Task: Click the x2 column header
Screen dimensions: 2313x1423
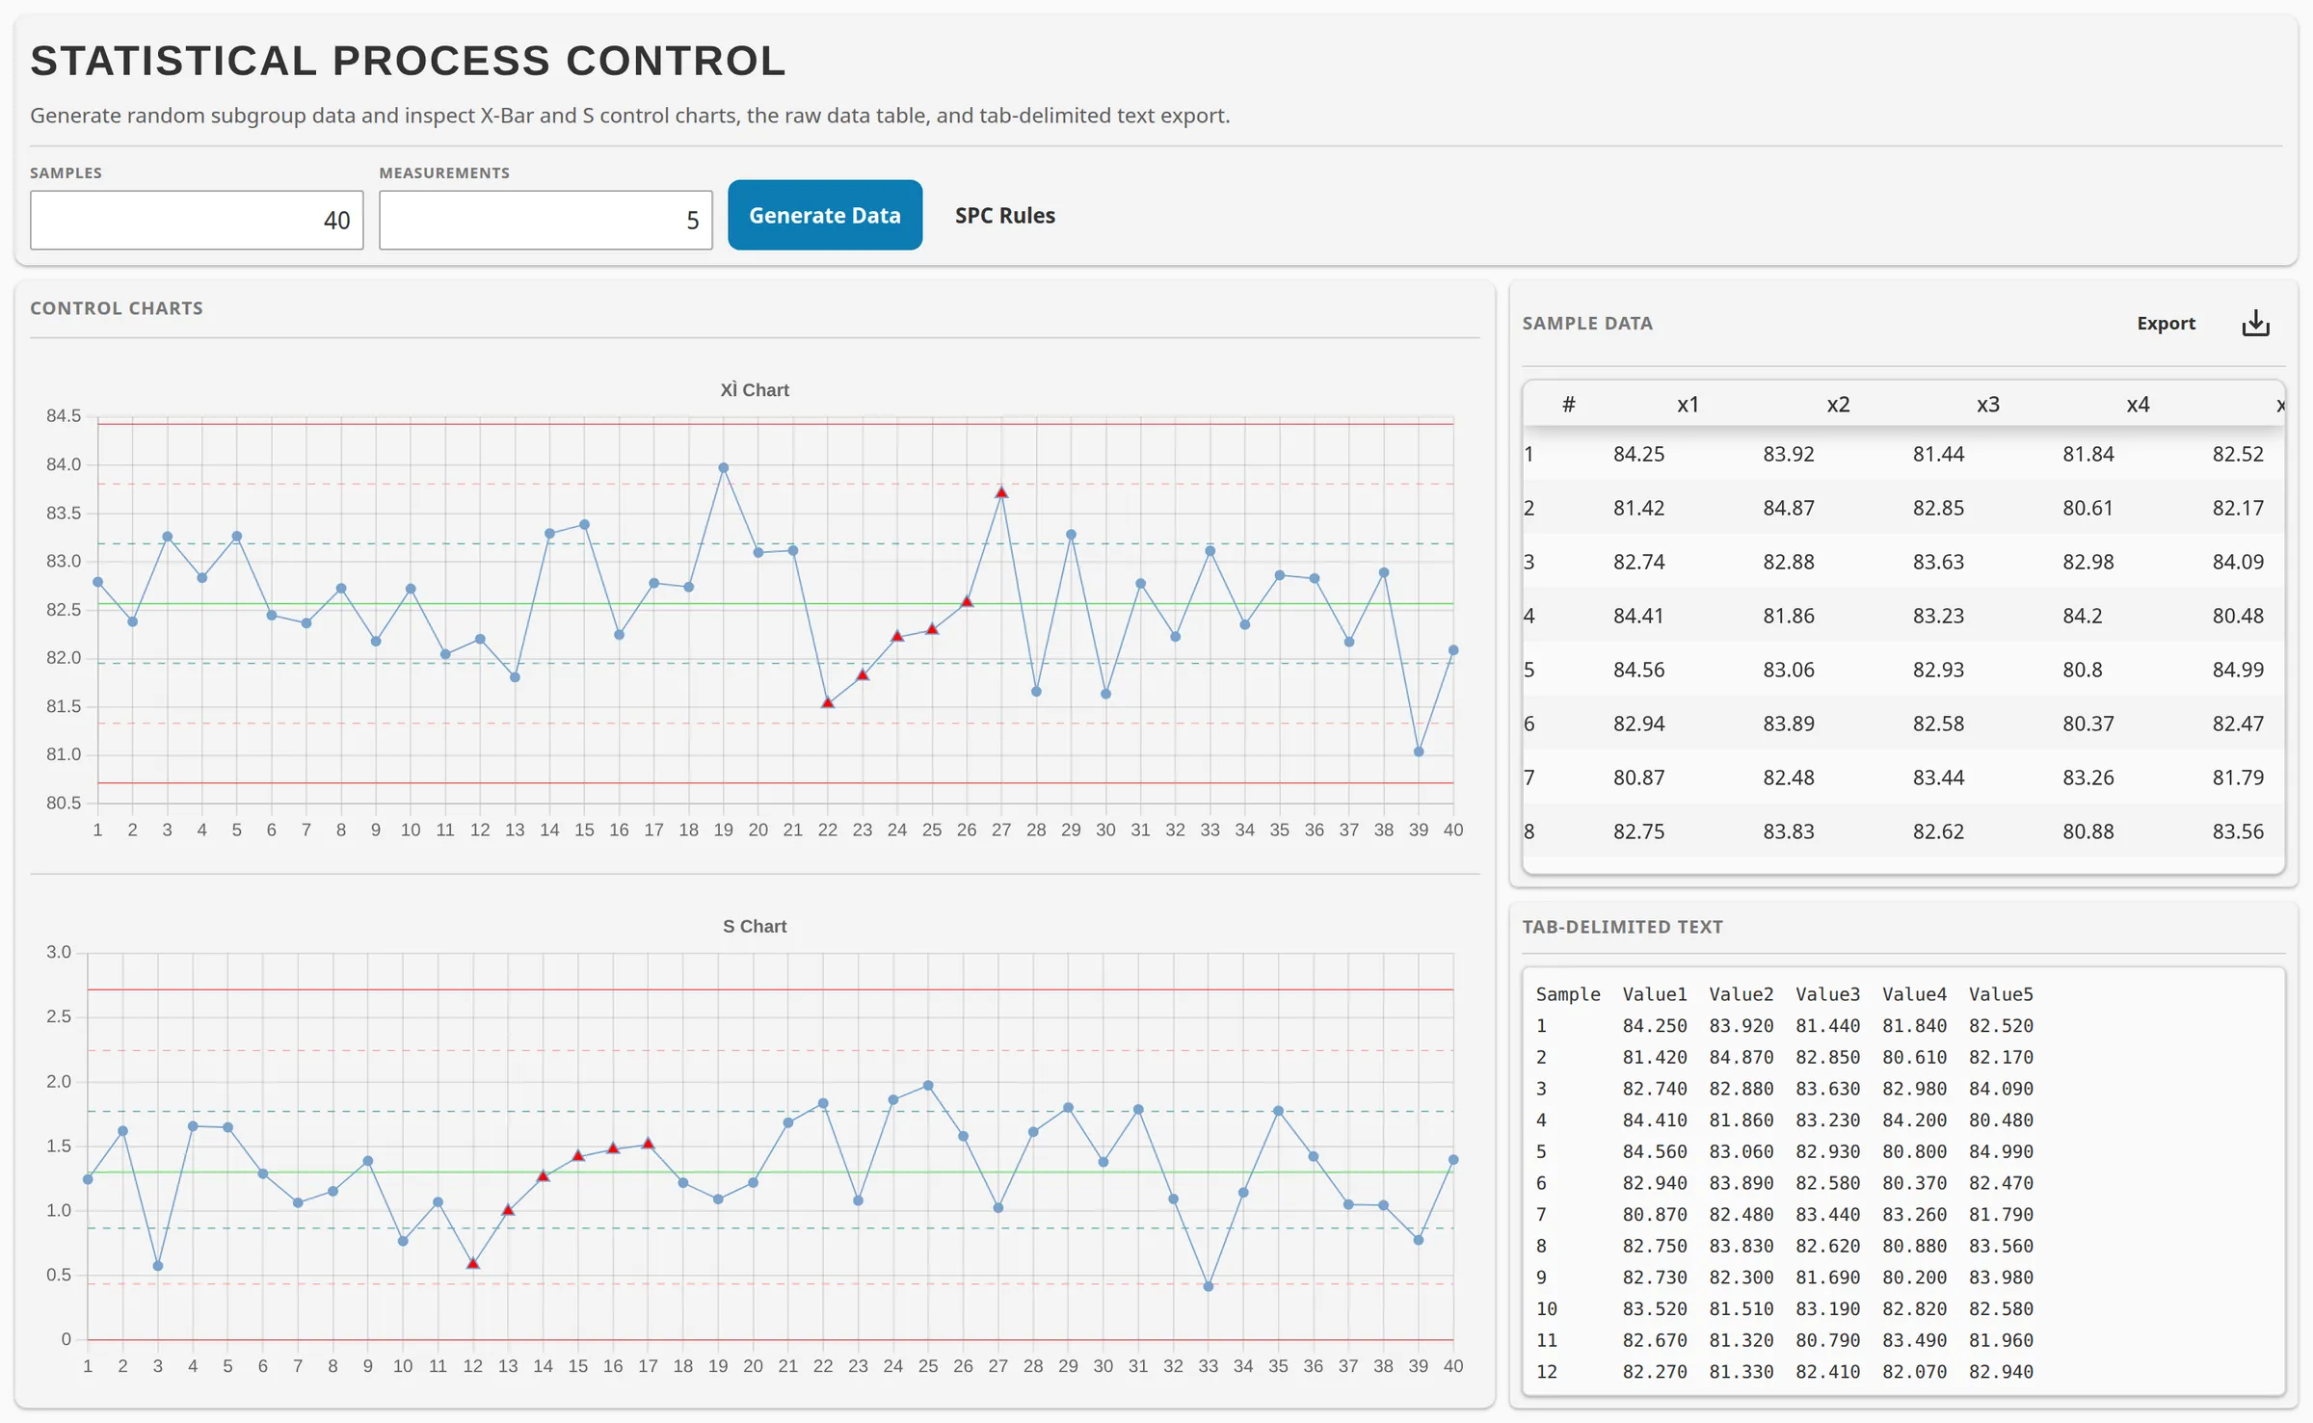Action: tap(1838, 405)
